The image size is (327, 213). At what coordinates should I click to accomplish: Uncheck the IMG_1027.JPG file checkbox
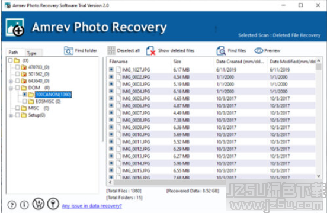point(111,69)
